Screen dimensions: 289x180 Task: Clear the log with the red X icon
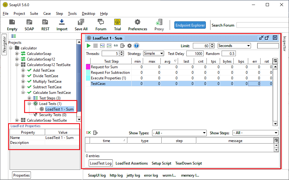tap(89, 132)
